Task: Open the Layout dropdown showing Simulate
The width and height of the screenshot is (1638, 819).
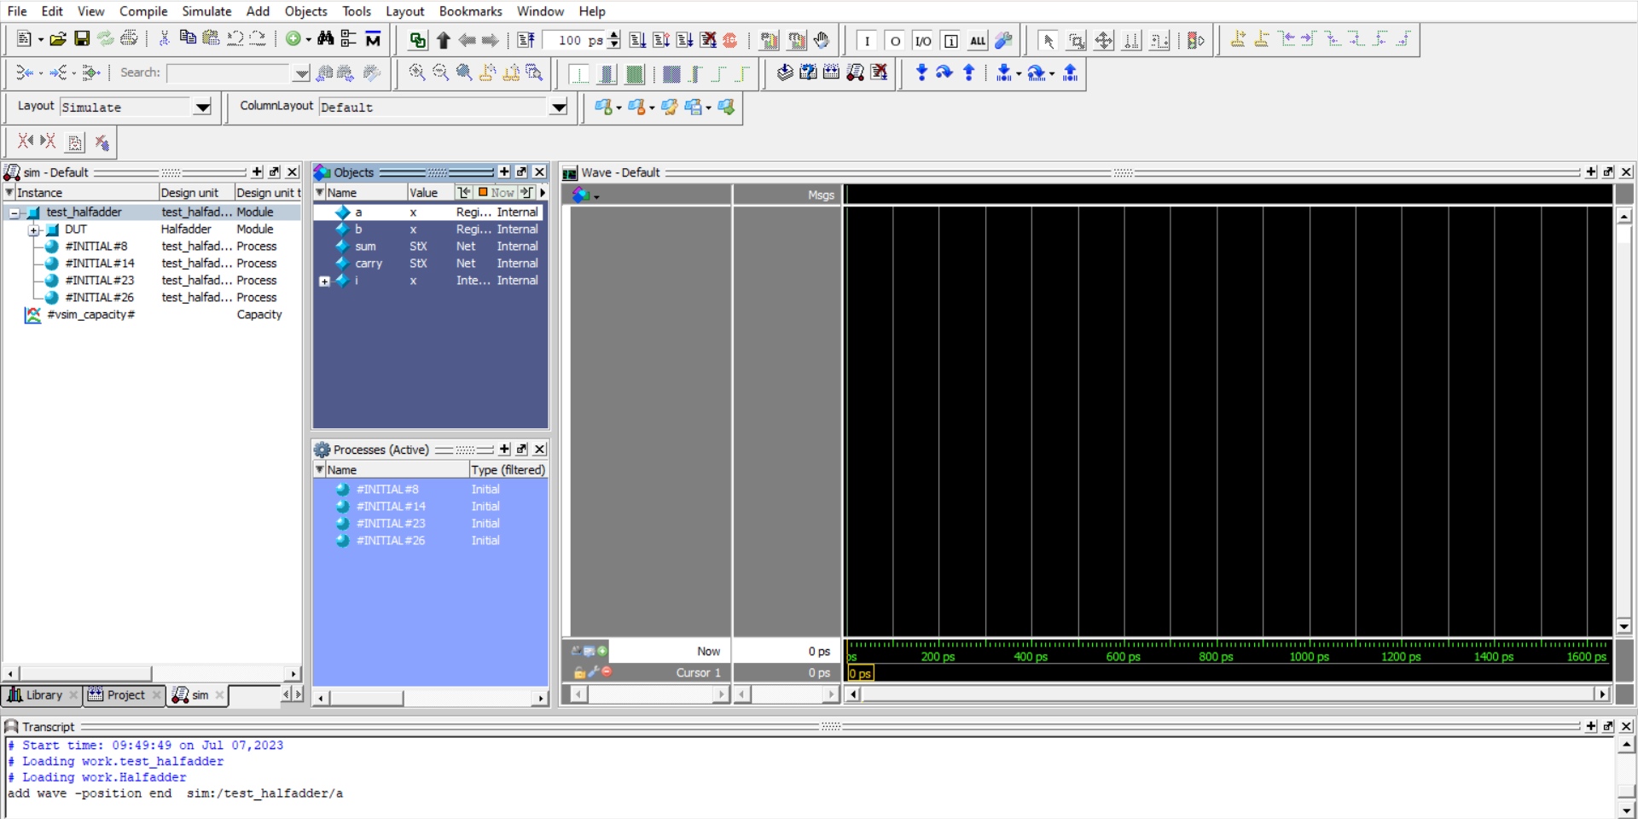Action: click(202, 107)
